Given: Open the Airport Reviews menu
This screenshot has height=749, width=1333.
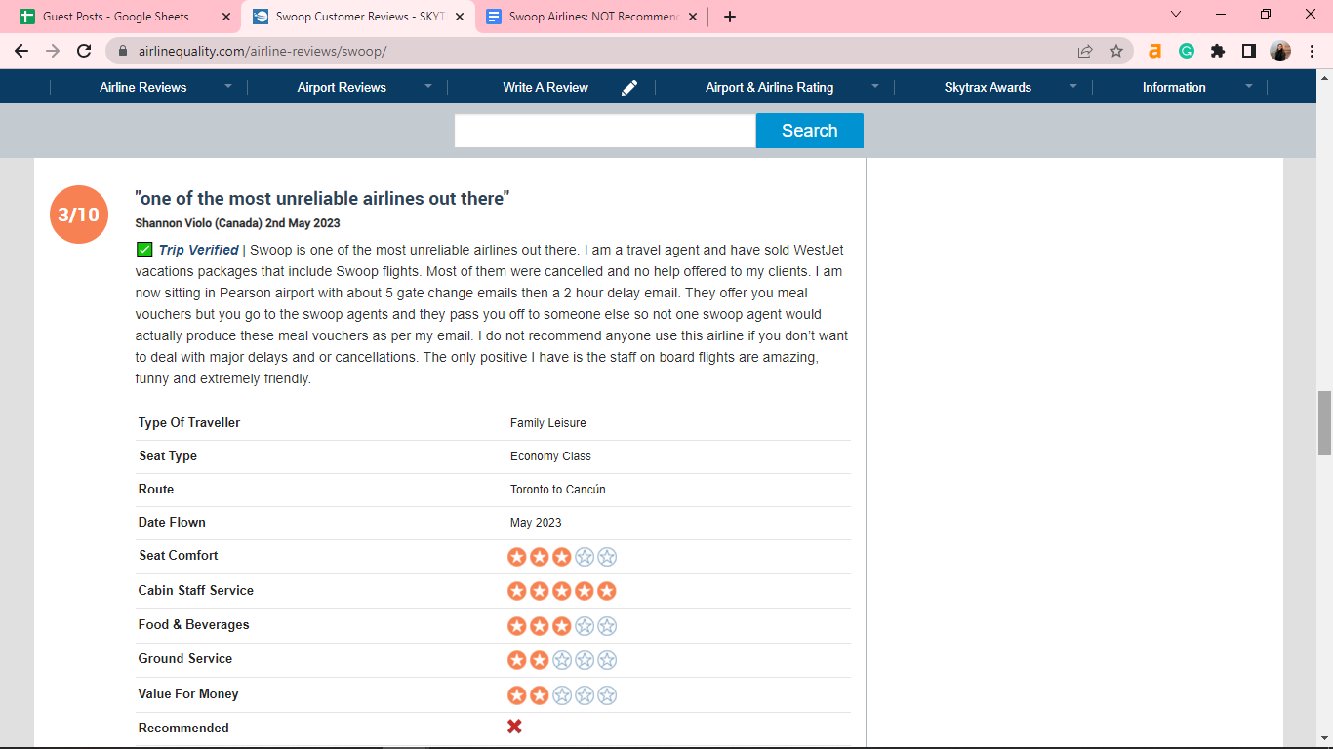Looking at the screenshot, I should tap(342, 87).
